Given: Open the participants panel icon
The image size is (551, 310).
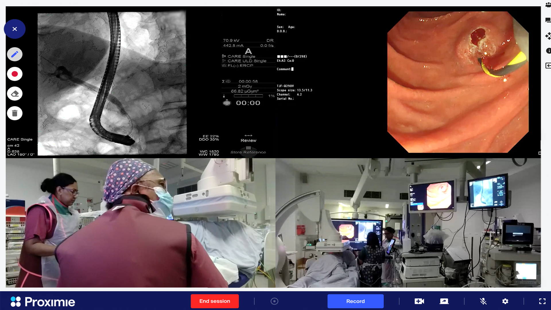Looking at the screenshot, I should point(548,5).
